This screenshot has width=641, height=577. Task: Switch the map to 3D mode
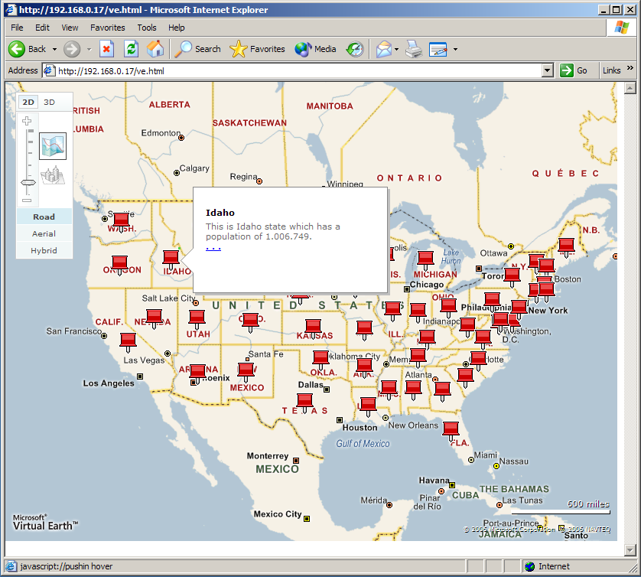pos(49,103)
